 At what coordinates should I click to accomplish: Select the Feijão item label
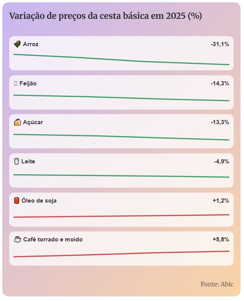click(28, 83)
